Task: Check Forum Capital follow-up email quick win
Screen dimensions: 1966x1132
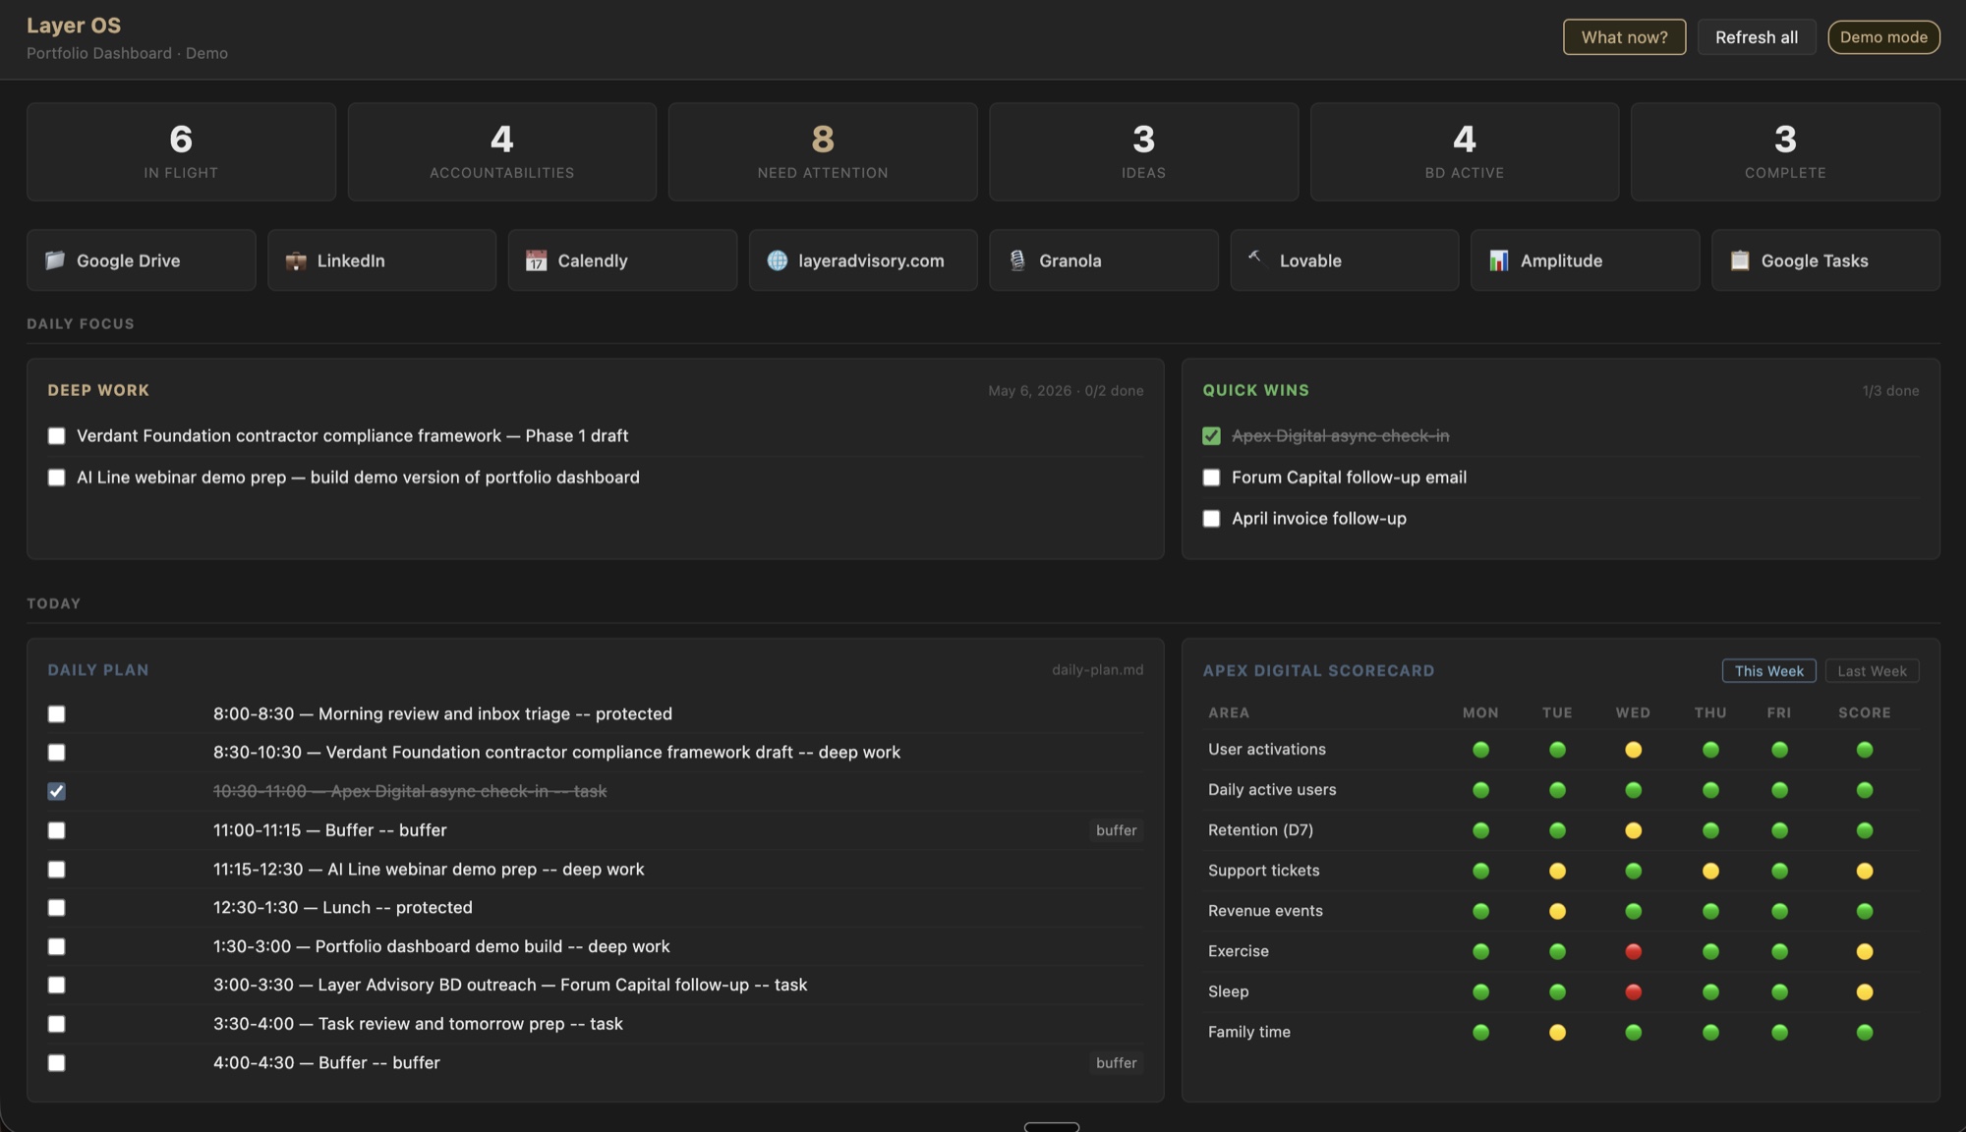Action: [1211, 478]
